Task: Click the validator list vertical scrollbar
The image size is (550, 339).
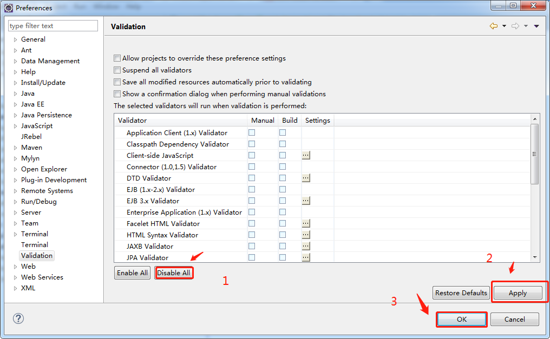Action: [x=535, y=154]
